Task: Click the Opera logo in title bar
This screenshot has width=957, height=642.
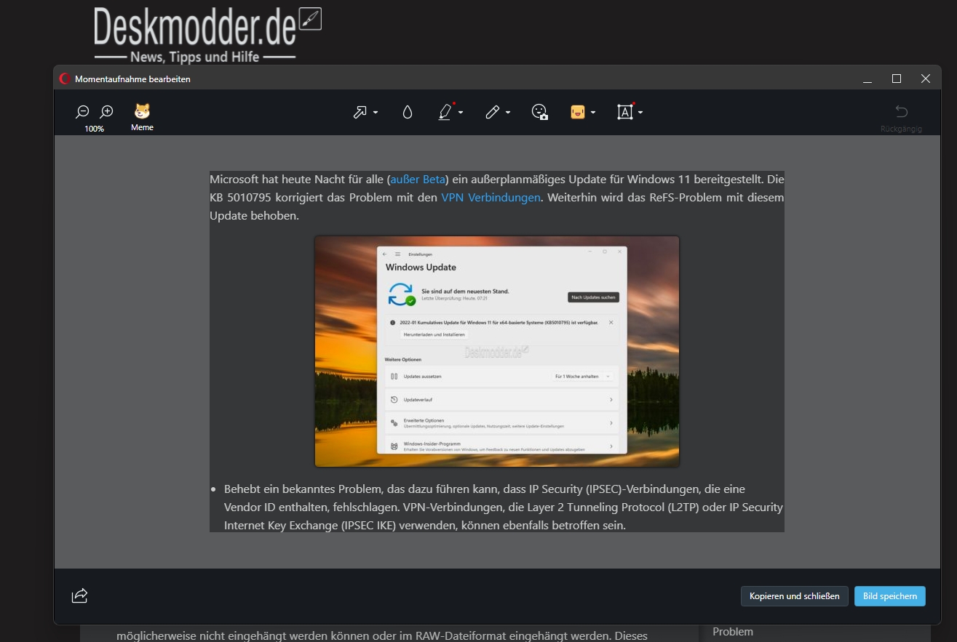Action: pyautogui.click(x=65, y=79)
